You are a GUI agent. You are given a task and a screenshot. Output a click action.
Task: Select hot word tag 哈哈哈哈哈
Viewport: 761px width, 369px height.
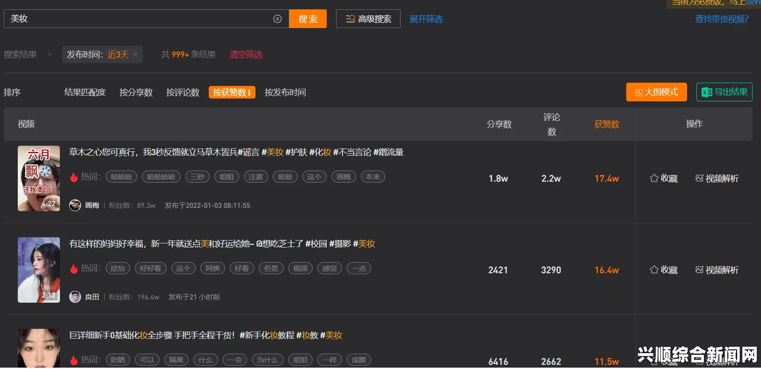[x=161, y=177]
